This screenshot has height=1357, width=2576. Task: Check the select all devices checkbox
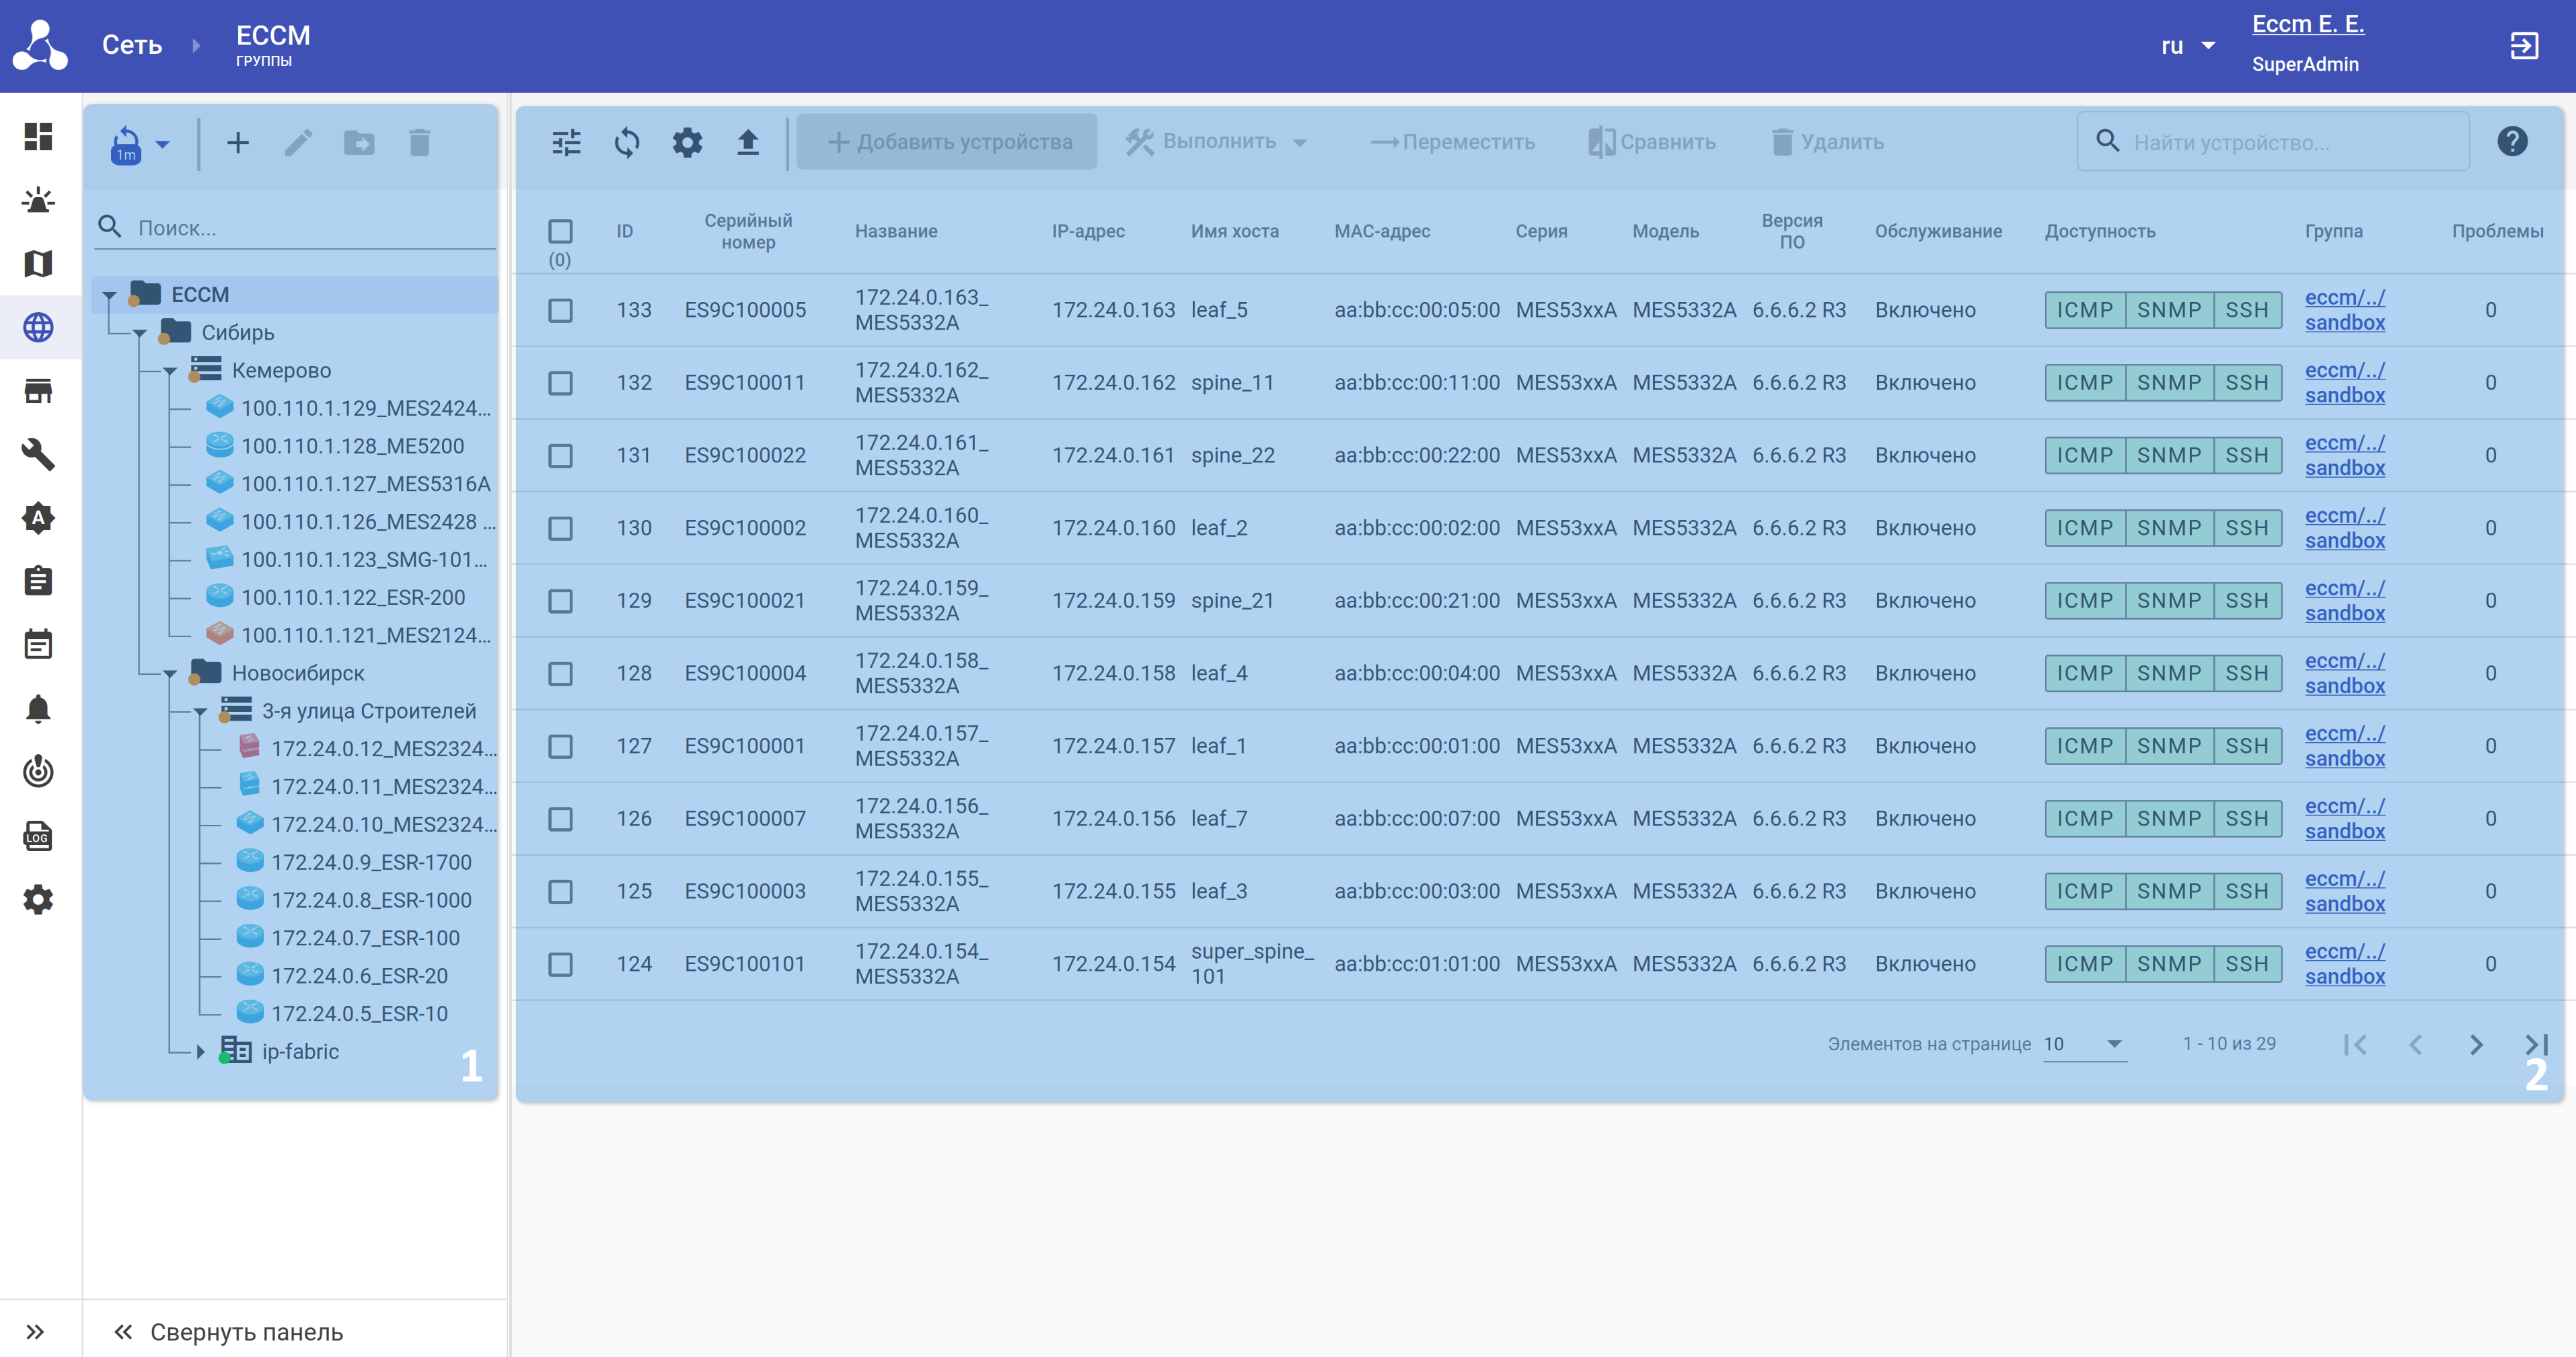point(560,232)
